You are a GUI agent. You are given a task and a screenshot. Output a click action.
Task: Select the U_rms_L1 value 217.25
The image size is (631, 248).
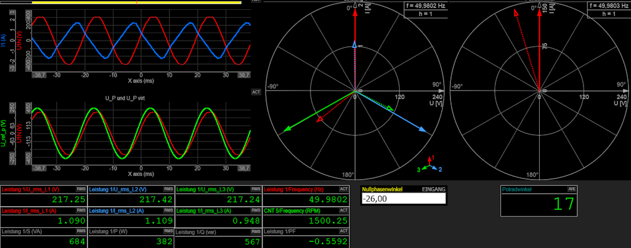pyautogui.click(x=69, y=199)
